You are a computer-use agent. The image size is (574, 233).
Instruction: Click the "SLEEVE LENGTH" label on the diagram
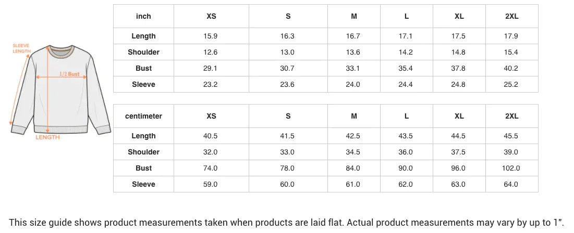click(21, 48)
